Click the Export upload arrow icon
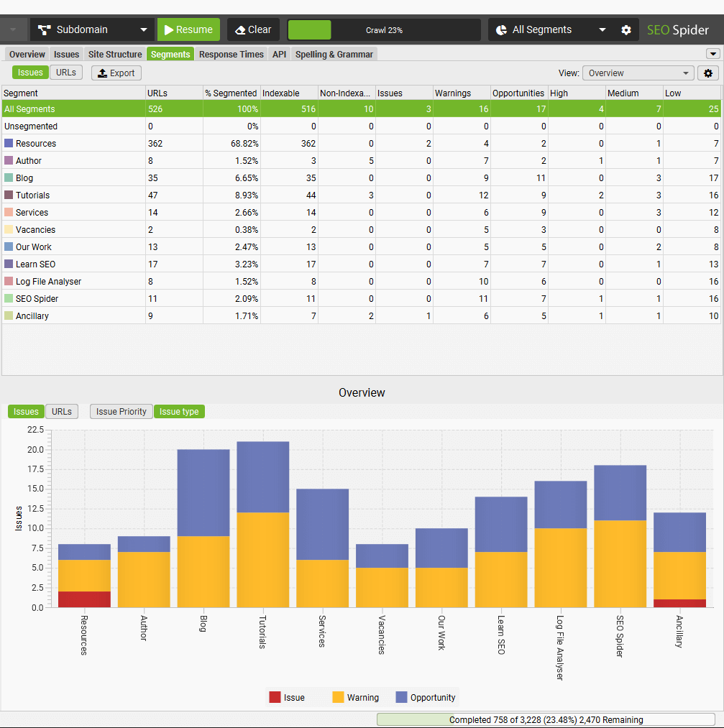Image resolution: width=724 pixels, height=728 pixels. click(x=103, y=73)
